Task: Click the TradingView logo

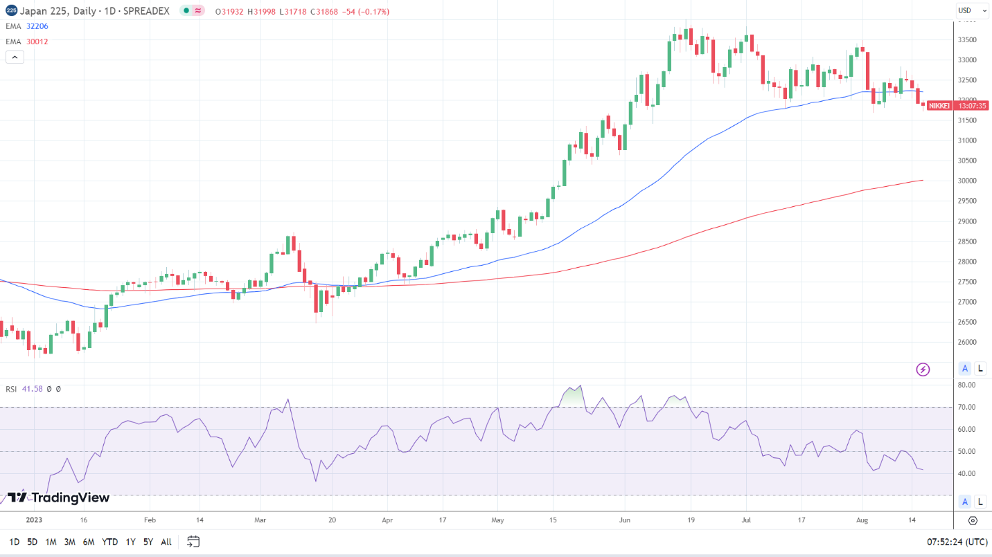Action: point(58,497)
